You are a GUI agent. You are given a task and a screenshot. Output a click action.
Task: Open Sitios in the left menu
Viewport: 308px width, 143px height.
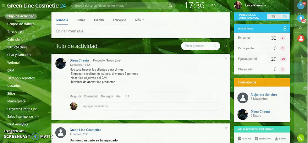11,94
